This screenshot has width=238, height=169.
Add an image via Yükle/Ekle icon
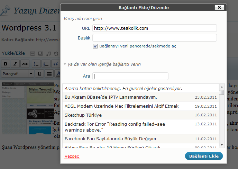(33, 53)
